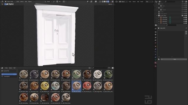The image size is (188, 105).
Task: Open the Current File asset library dropdown
Action: coord(9,71)
